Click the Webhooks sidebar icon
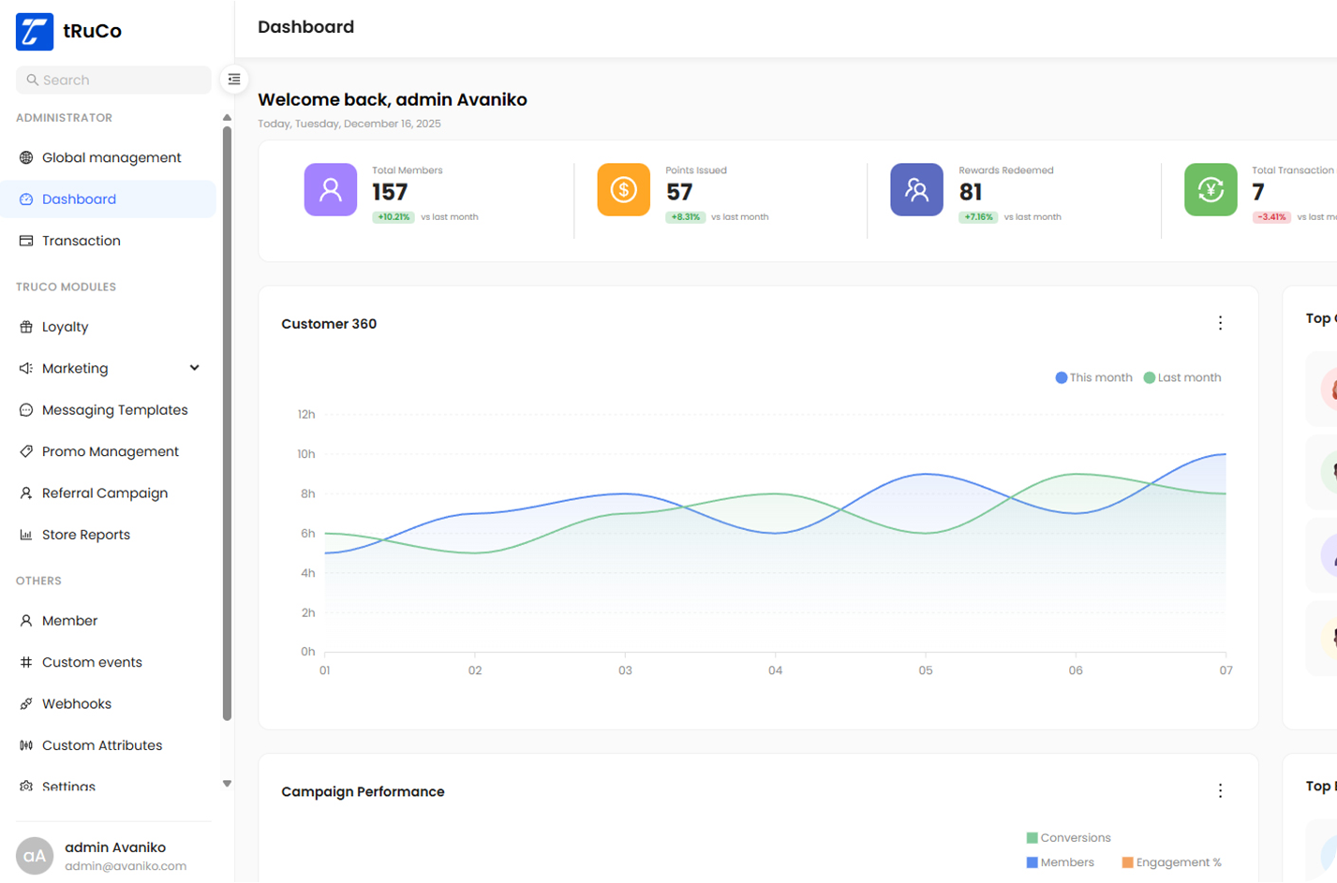 (25, 703)
